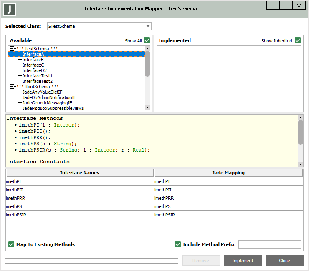The width and height of the screenshot is (309, 271).
Task: Select JadeAnyValueDictIF interface
Action: coord(42,92)
